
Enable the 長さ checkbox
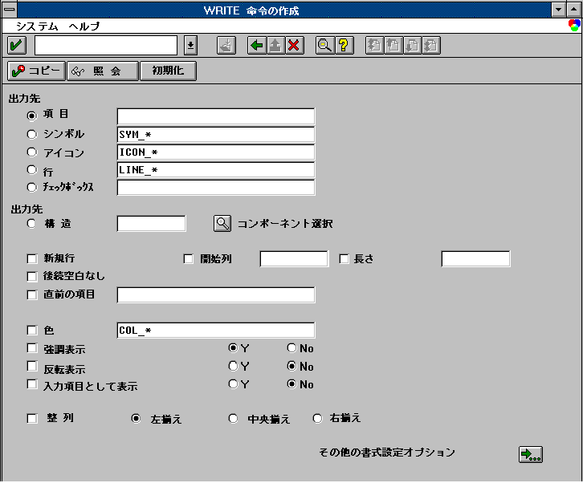click(x=344, y=258)
